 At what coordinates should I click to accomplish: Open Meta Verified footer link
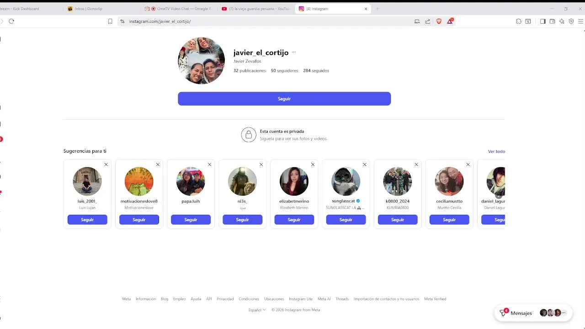pos(435,299)
